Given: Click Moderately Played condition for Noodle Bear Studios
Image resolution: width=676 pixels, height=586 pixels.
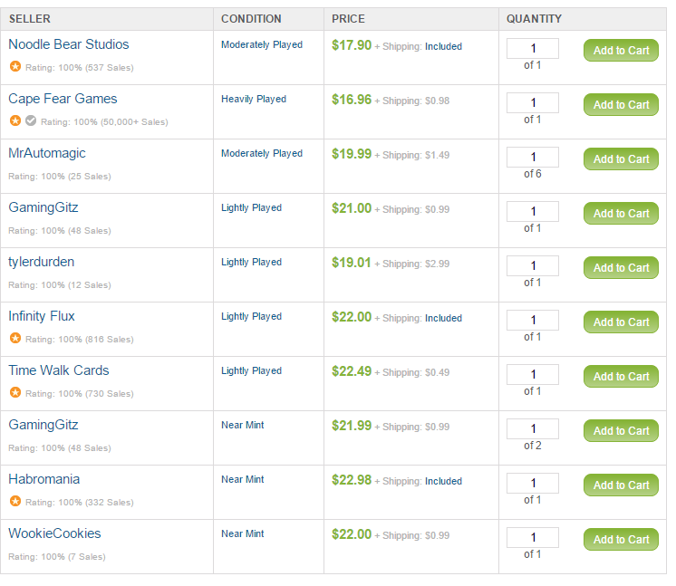Looking at the screenshot, I should 262,44.
